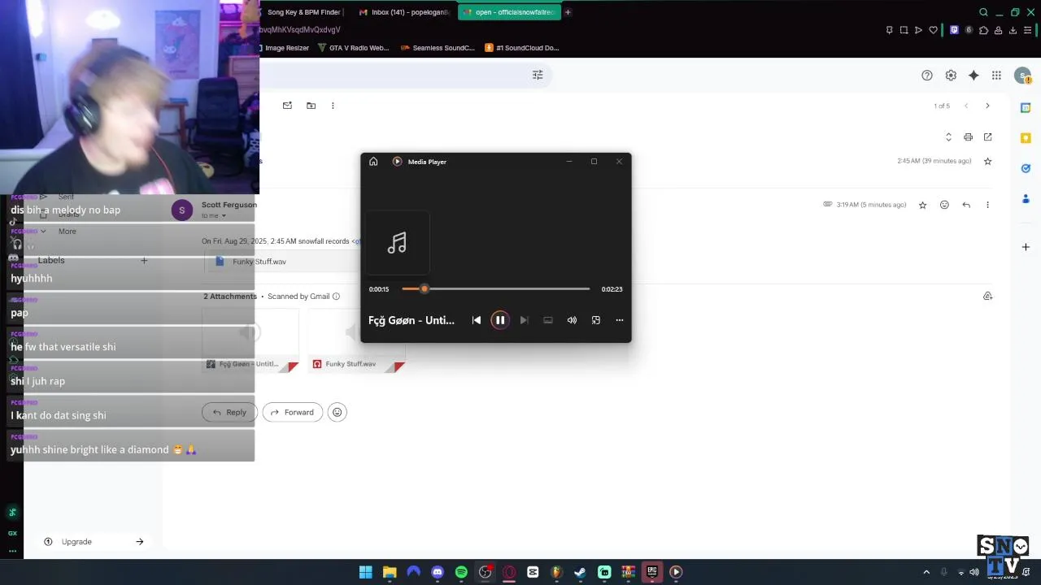The width and height of the screenshot is (1041, 585).
Task: Pause playback in Media Player
Action: (500, 320)
